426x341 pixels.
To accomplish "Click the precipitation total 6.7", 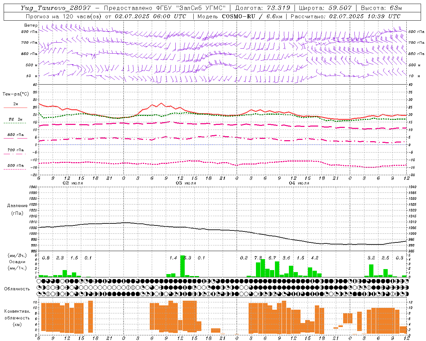I will point(272,258).
